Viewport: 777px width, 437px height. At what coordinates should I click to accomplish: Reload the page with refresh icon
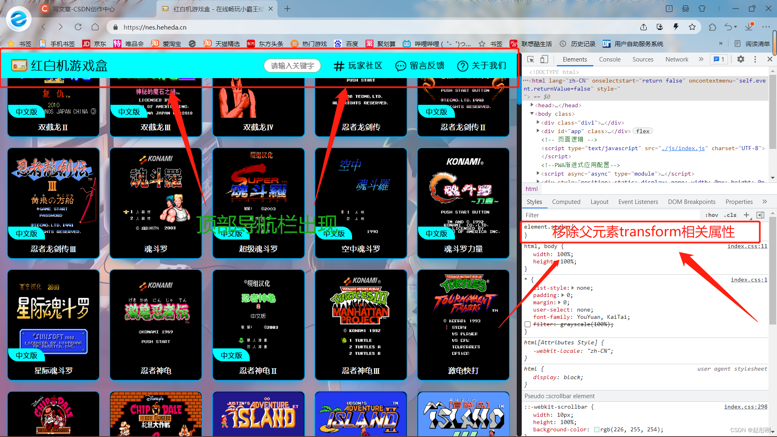click(78, 27)
